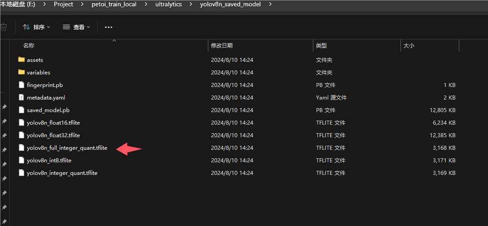488x226 pixels.
Task: Open the 排序 sort dropdown
Action: (x=36, y=27)
